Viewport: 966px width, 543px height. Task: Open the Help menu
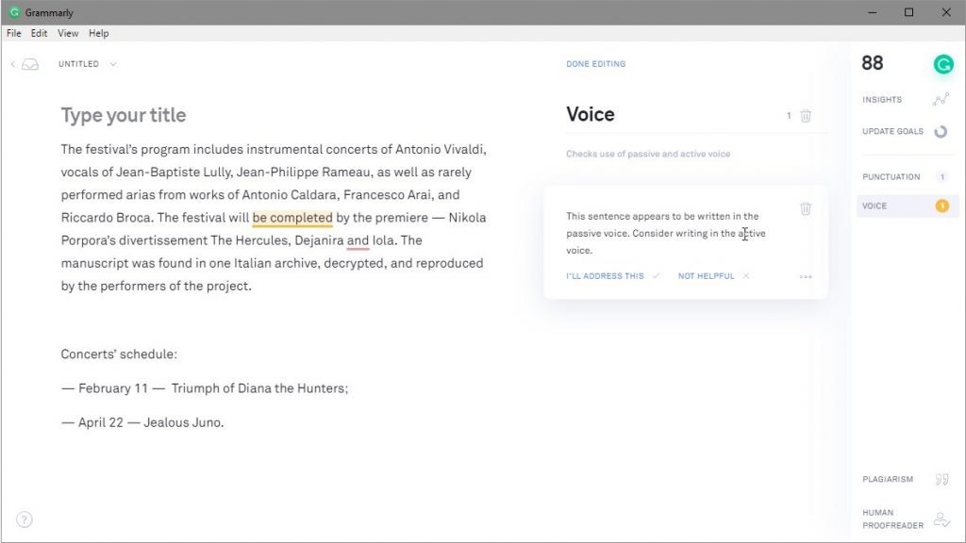pos(98,33)
